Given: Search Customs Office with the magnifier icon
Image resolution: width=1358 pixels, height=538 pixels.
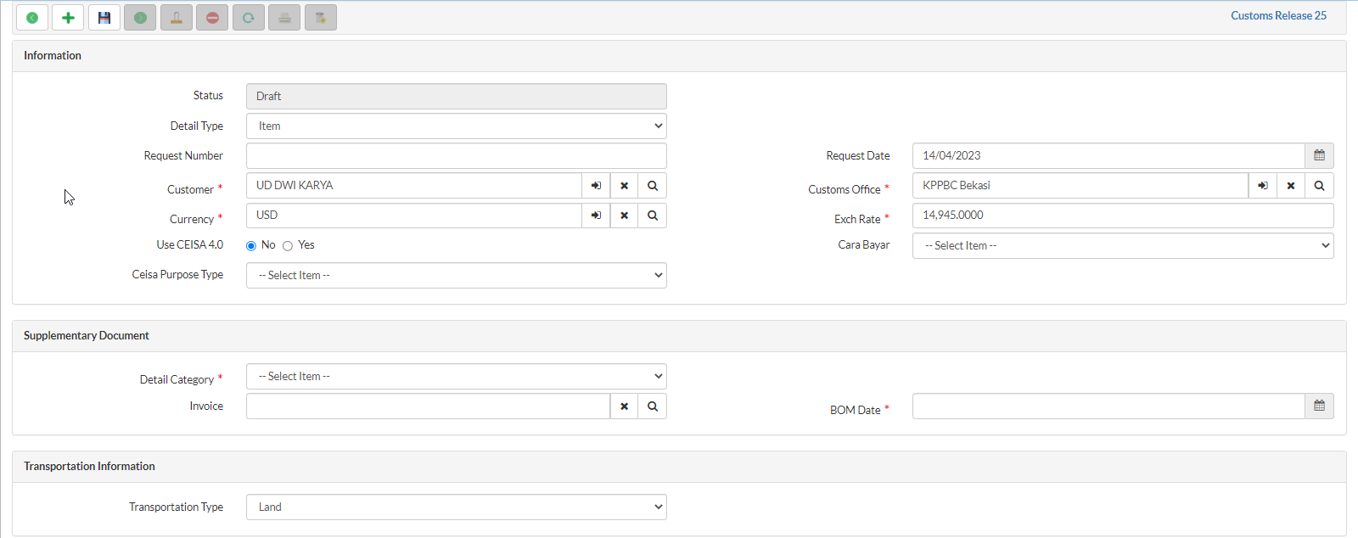Looking at the screenshot, I should tap(1319, 186).
